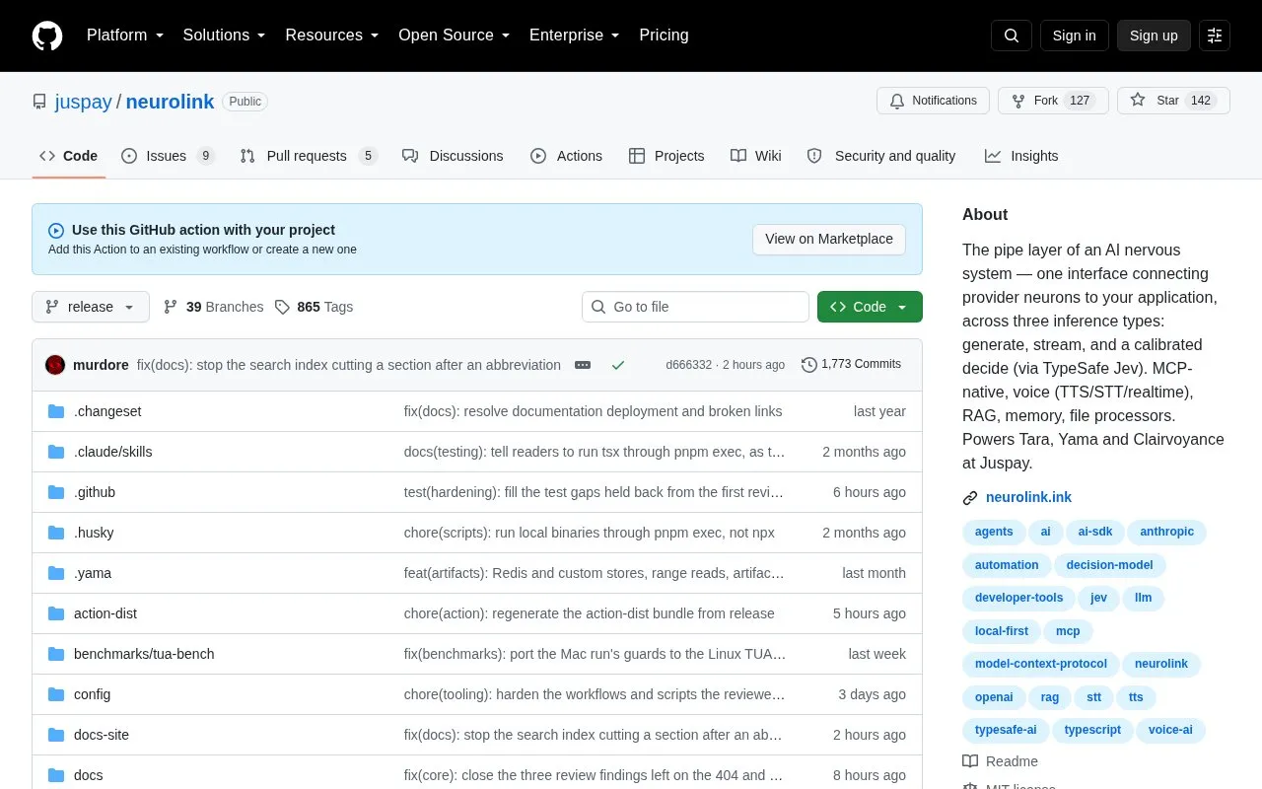Open the commit message ellipsis expander
The height and width of the screenshot is (789, 1262).
click(583, 365)
